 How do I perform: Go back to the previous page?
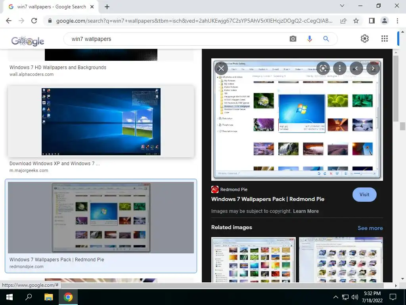pyautogui.click(x=9, y=21)
